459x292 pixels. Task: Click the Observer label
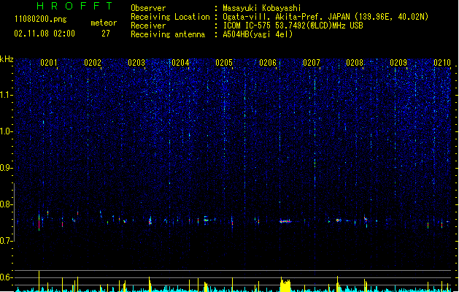coord(148,8)
